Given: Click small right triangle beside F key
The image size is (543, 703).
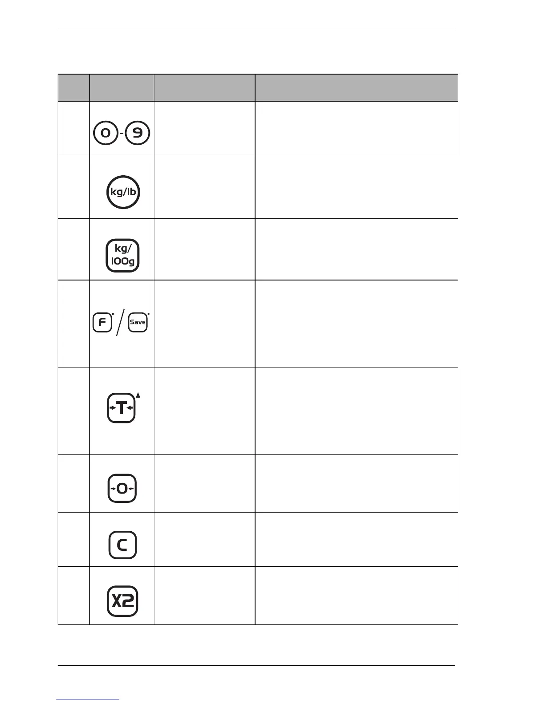Looking at the screenshot, I should (114, 314).
